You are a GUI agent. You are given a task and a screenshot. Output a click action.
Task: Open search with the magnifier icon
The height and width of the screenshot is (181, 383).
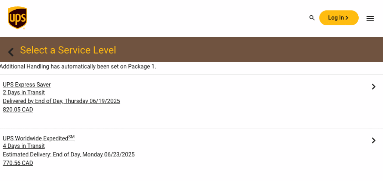[312, 18]
